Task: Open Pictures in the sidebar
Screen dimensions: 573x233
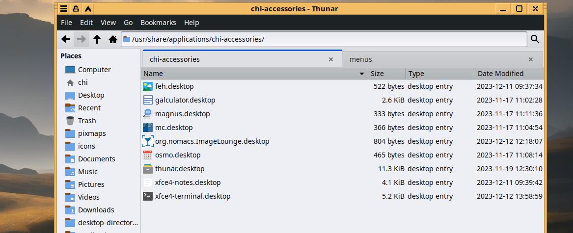Action: tap(91, 184)
